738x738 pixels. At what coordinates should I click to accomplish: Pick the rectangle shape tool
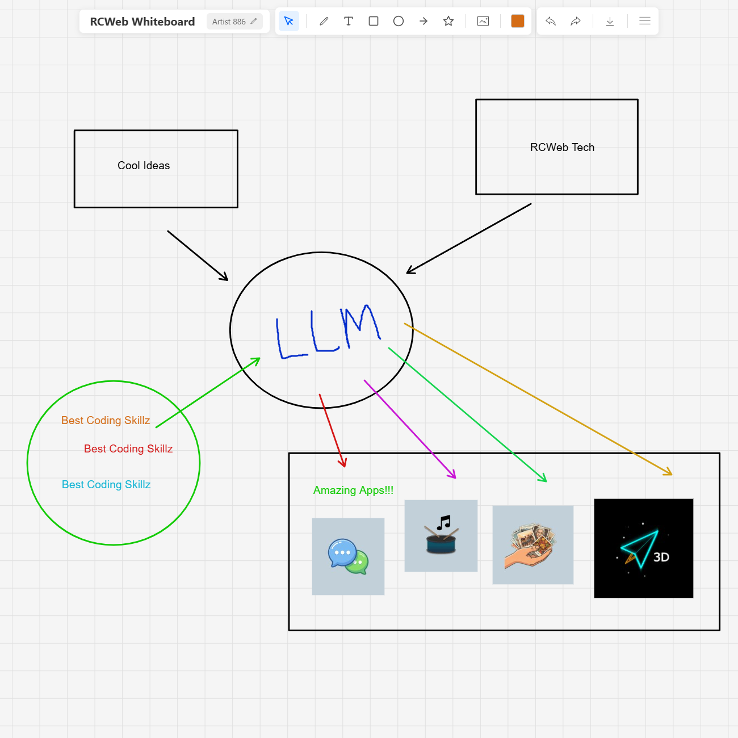pyautogui.click(x=374, y=21)
